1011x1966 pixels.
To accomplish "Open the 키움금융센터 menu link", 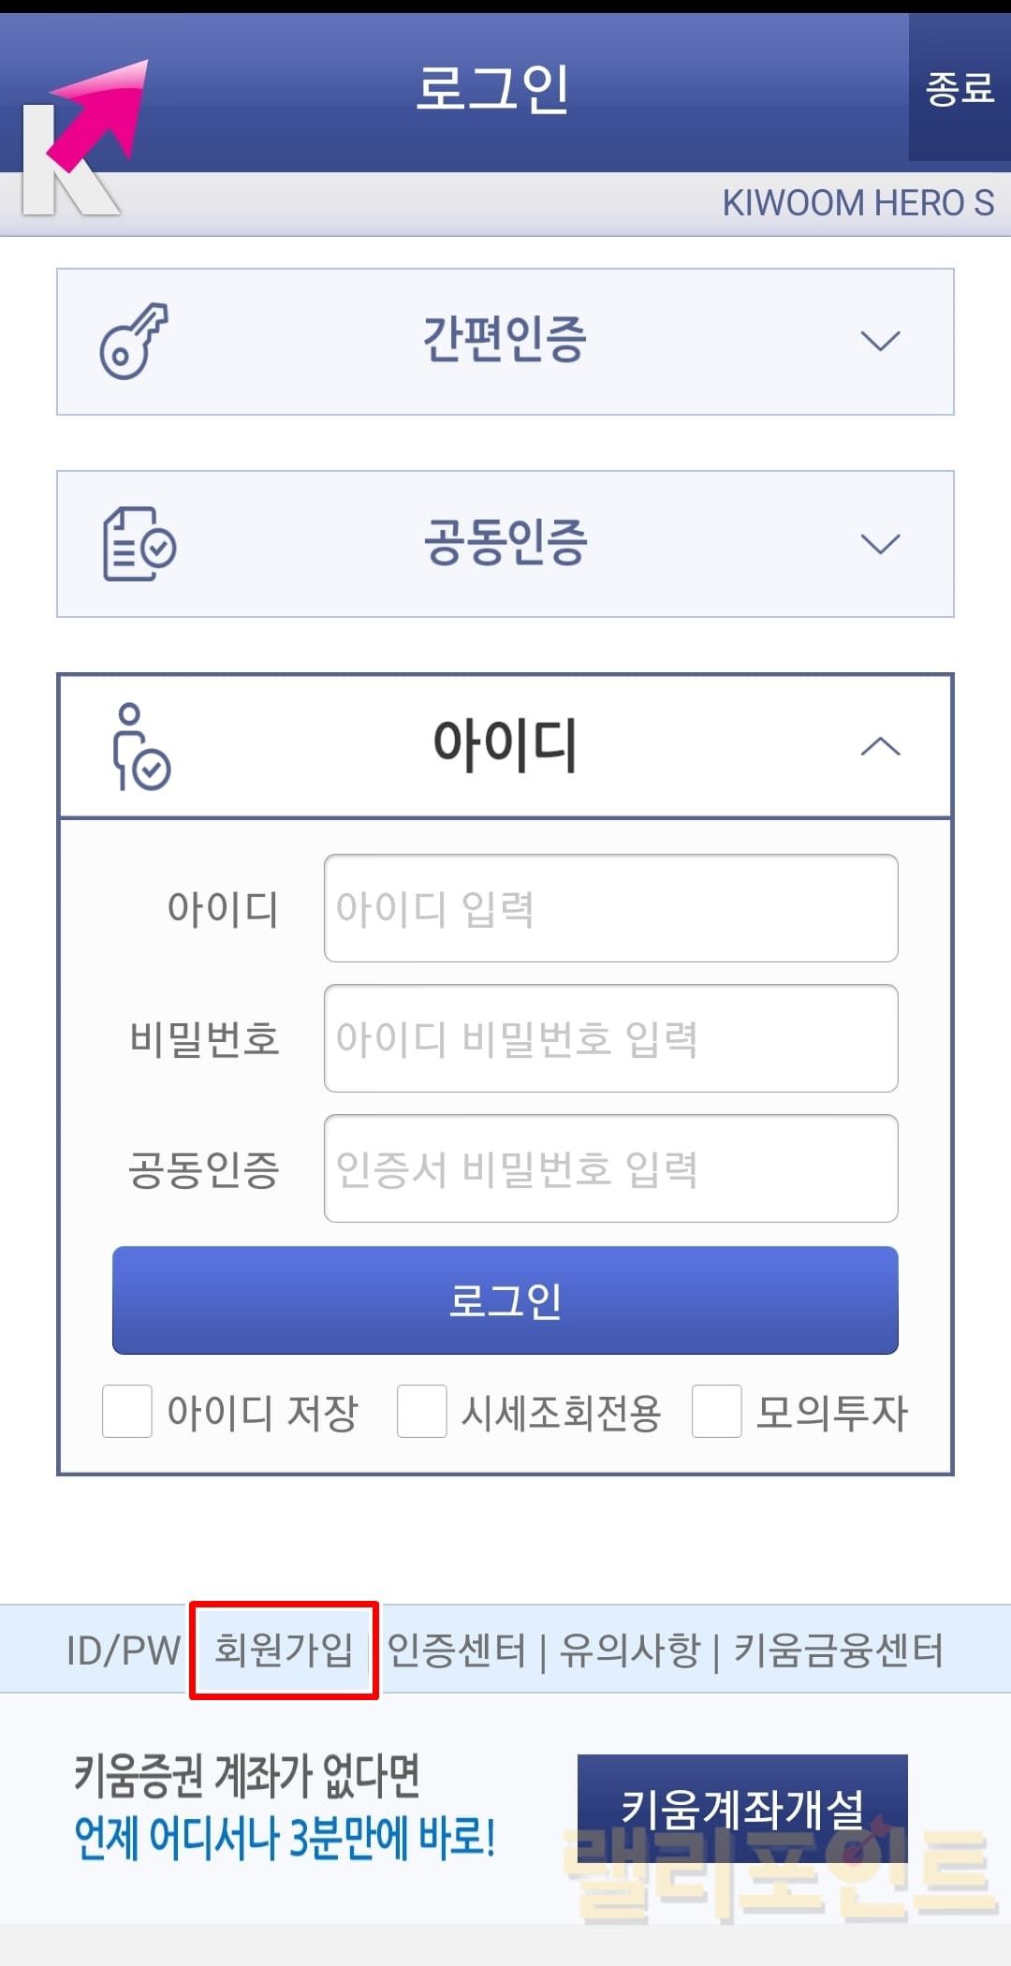I will (x=839, y=1651).
